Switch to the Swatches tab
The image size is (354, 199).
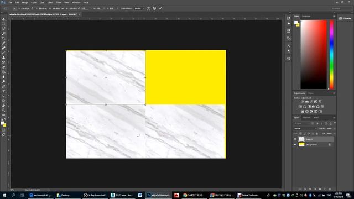click(x=306, y=16)
